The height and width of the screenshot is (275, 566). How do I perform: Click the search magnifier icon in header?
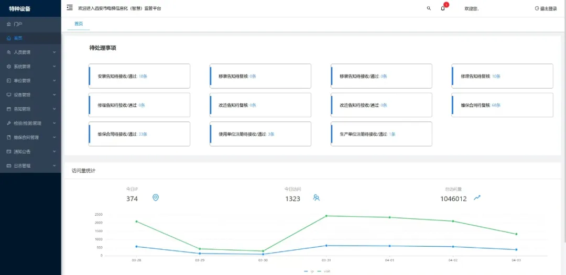point(429,8)
